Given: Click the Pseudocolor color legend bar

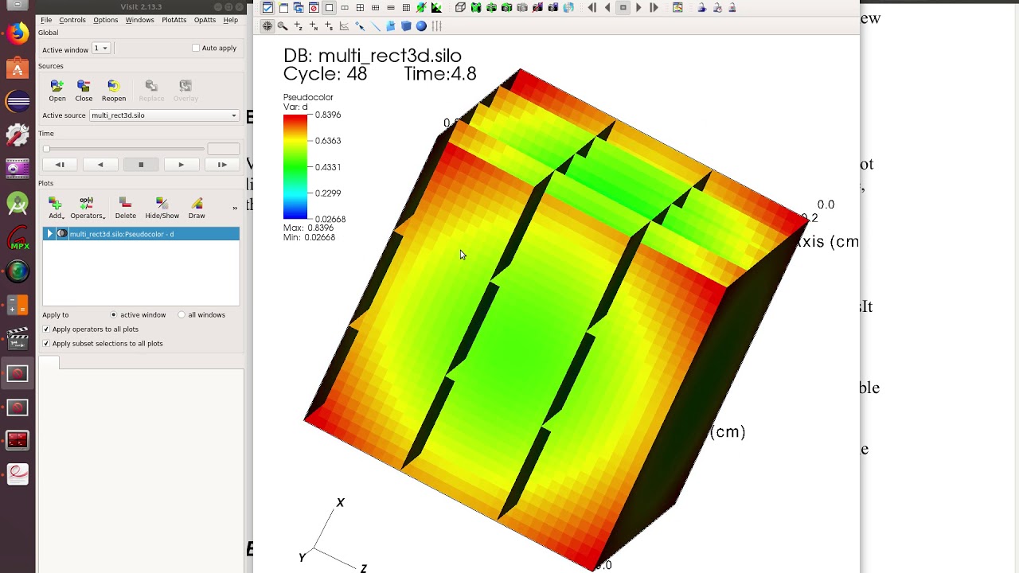Looking at the screenshot, I should click(295, 166).
